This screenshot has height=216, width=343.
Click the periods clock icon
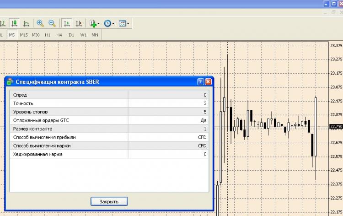pyautogui.click(x=107, y=23)
